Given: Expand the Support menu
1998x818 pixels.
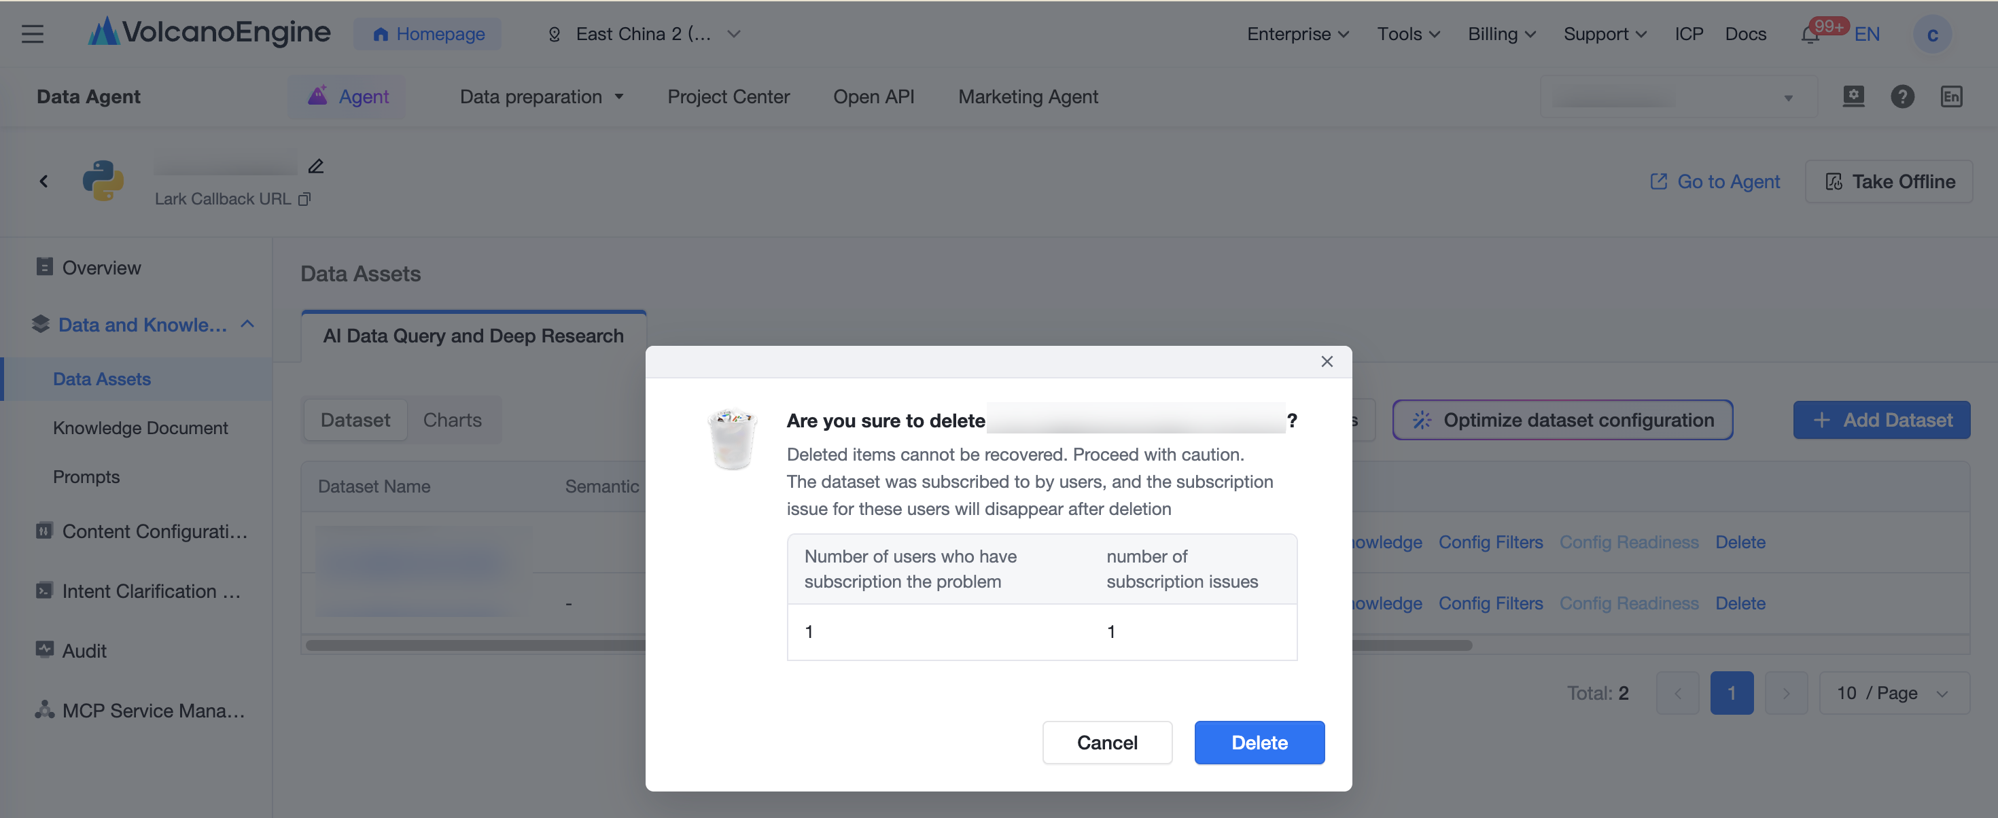Looking at the screenshot, I should (x=1604, y=34).
